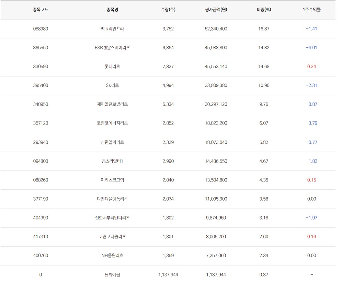Select stock code 094800

point(41,162)
